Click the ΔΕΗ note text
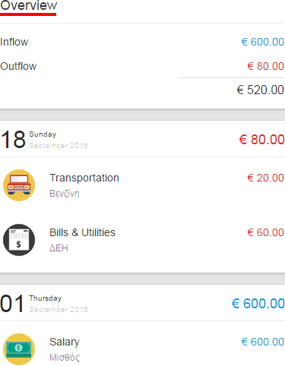 tap(59, 248)
